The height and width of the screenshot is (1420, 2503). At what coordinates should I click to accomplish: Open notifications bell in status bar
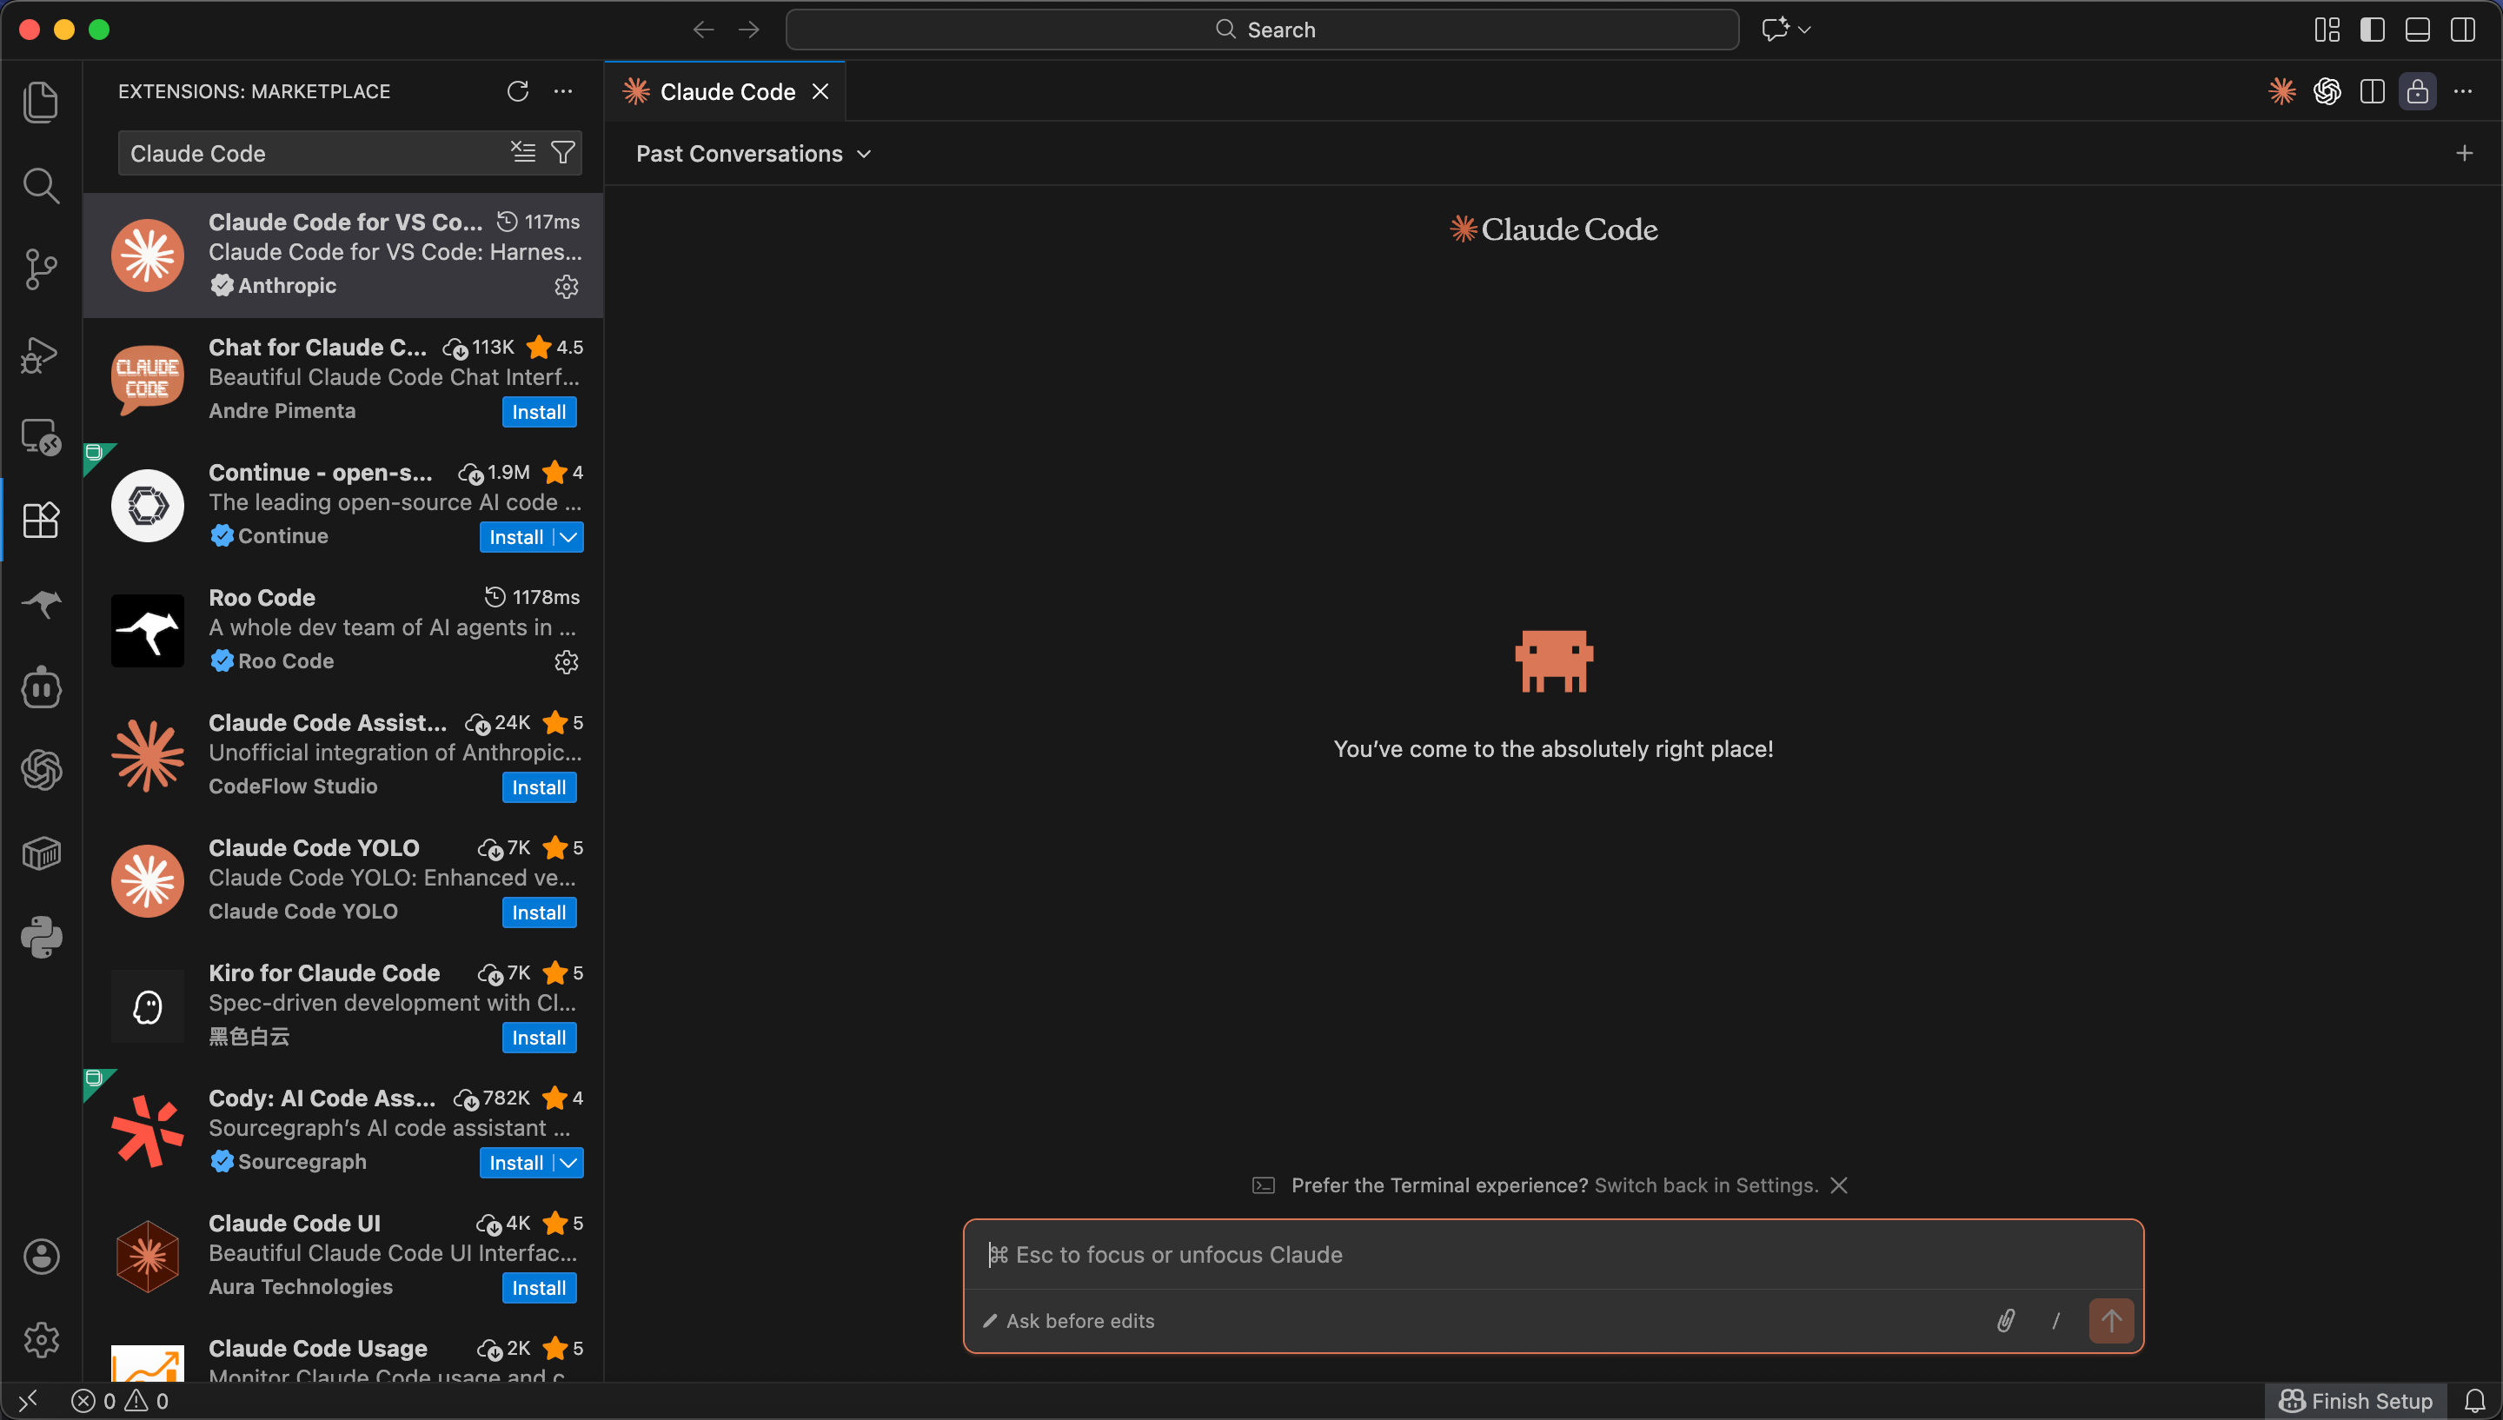coord(2473,1401)
